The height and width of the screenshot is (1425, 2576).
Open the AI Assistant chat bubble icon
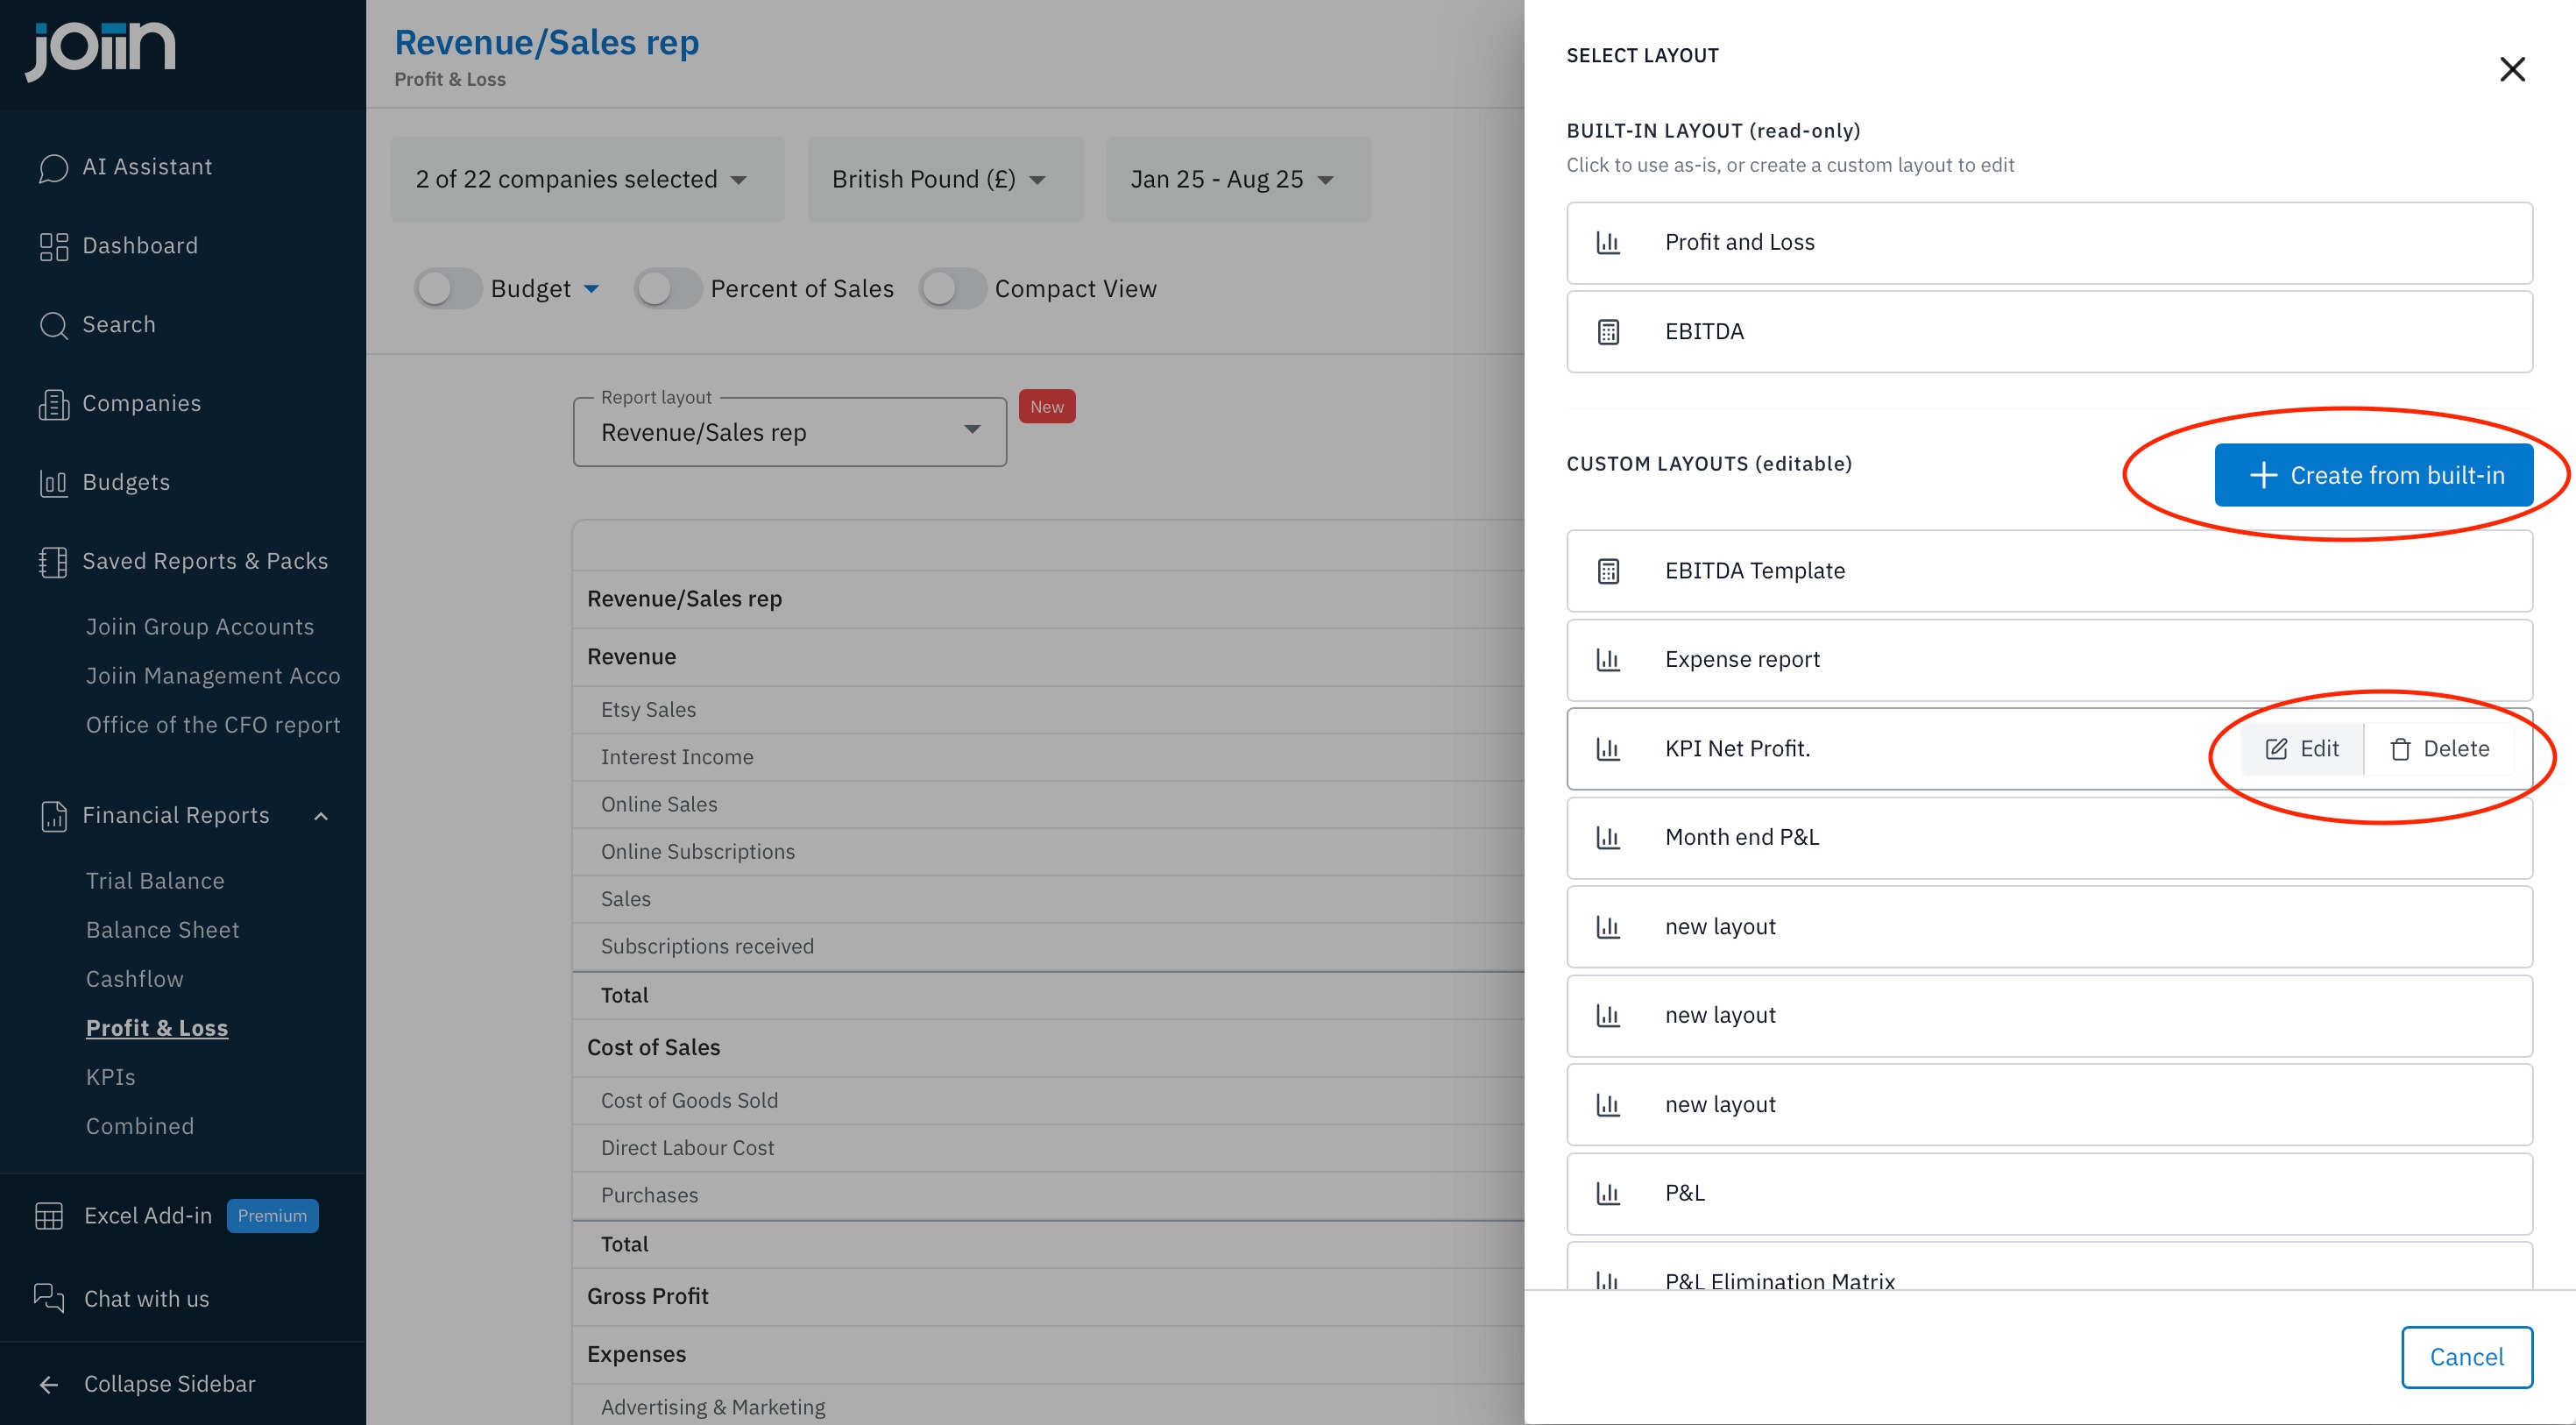point(53,167)
